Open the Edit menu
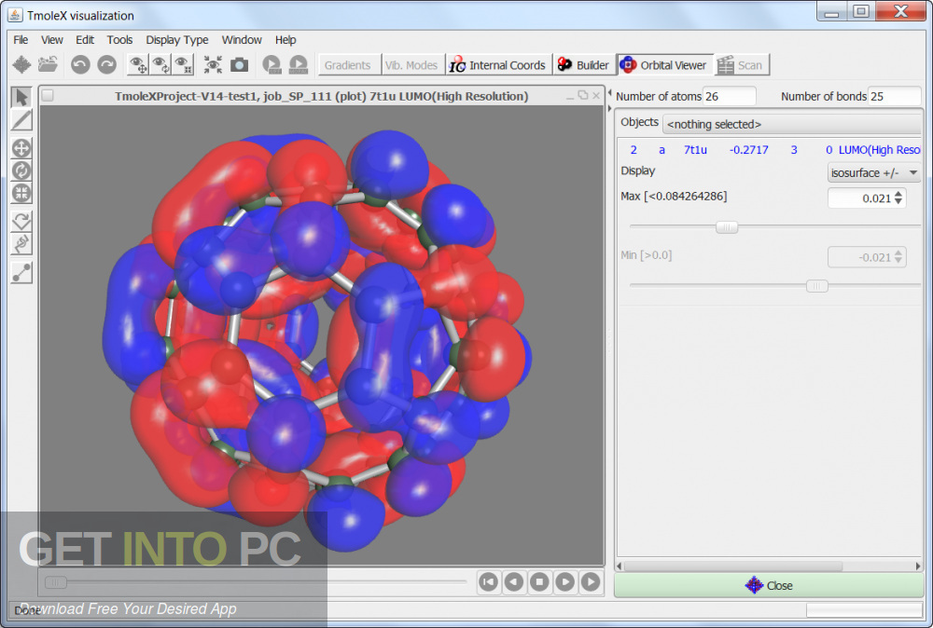Viewport: 933px width, 628px height. (85, 40)
